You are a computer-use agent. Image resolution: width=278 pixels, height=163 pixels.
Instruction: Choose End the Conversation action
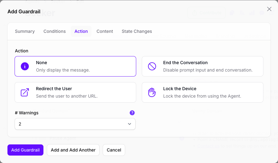pyautogui.click(x=203, y=66)
